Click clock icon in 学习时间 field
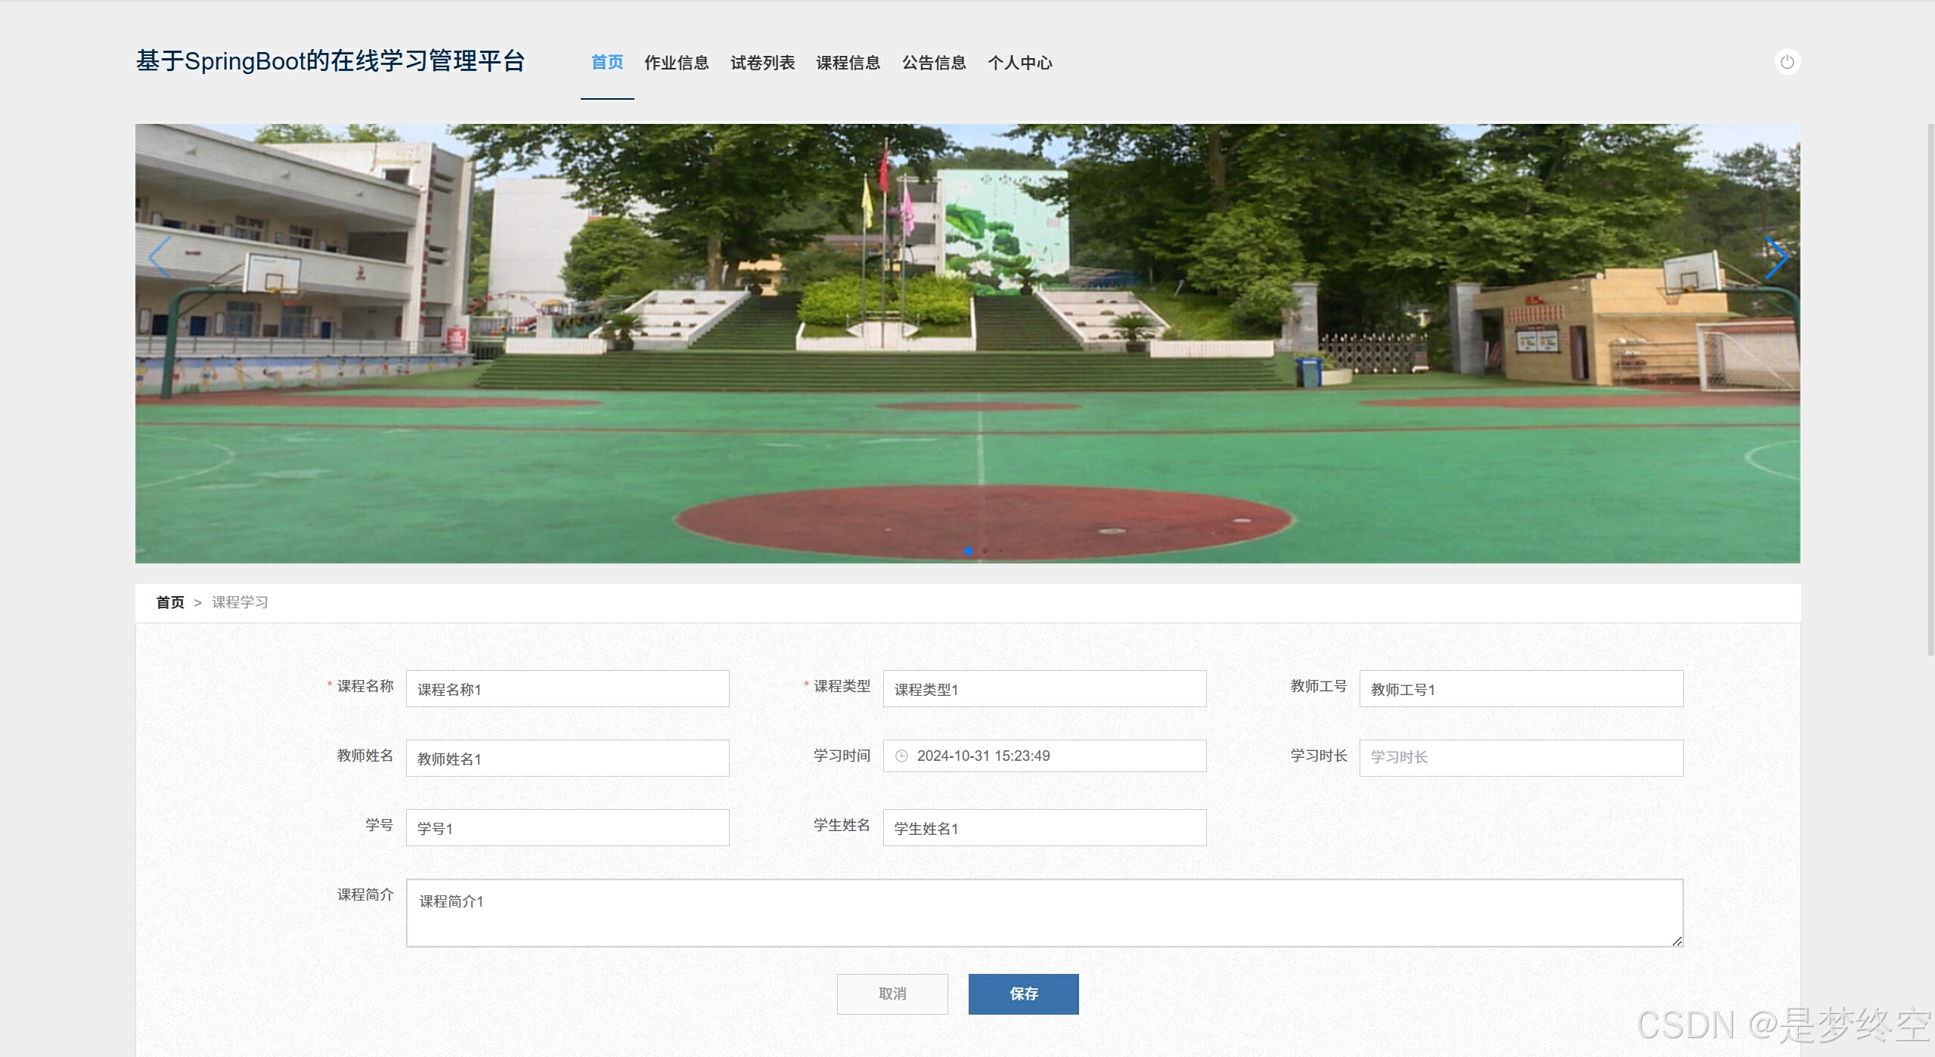The width and height of the screenshot is (1935, 1057). (x=901, y=756)
